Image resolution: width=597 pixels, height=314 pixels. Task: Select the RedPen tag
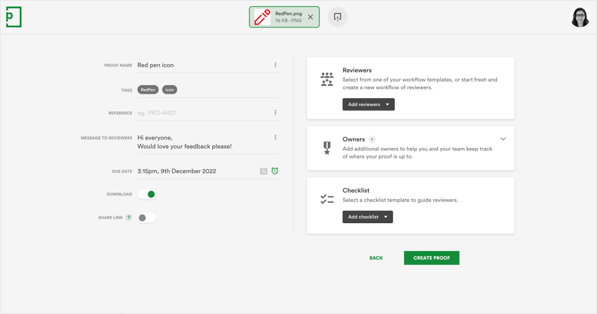[x=148, y=90]
